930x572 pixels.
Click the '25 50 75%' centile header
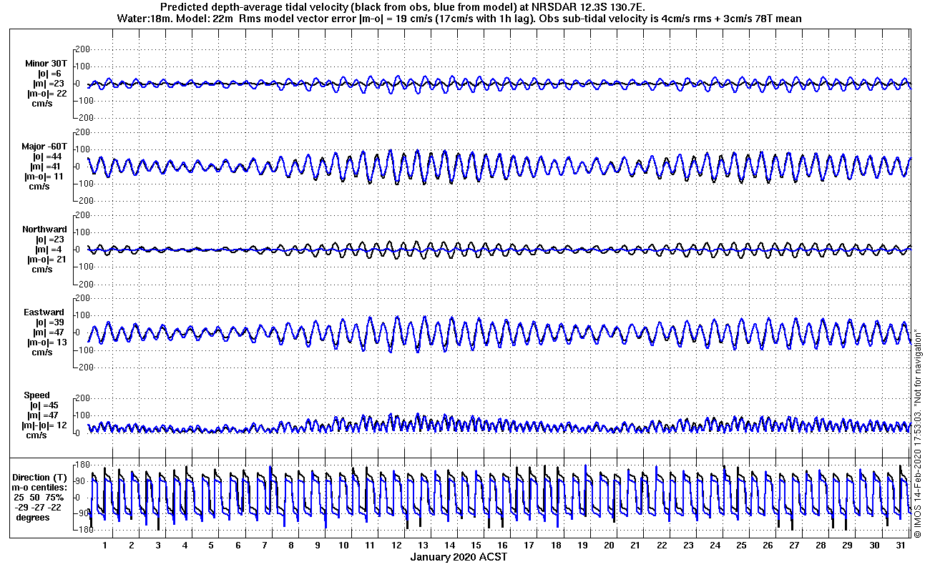(x=39, y=497)
